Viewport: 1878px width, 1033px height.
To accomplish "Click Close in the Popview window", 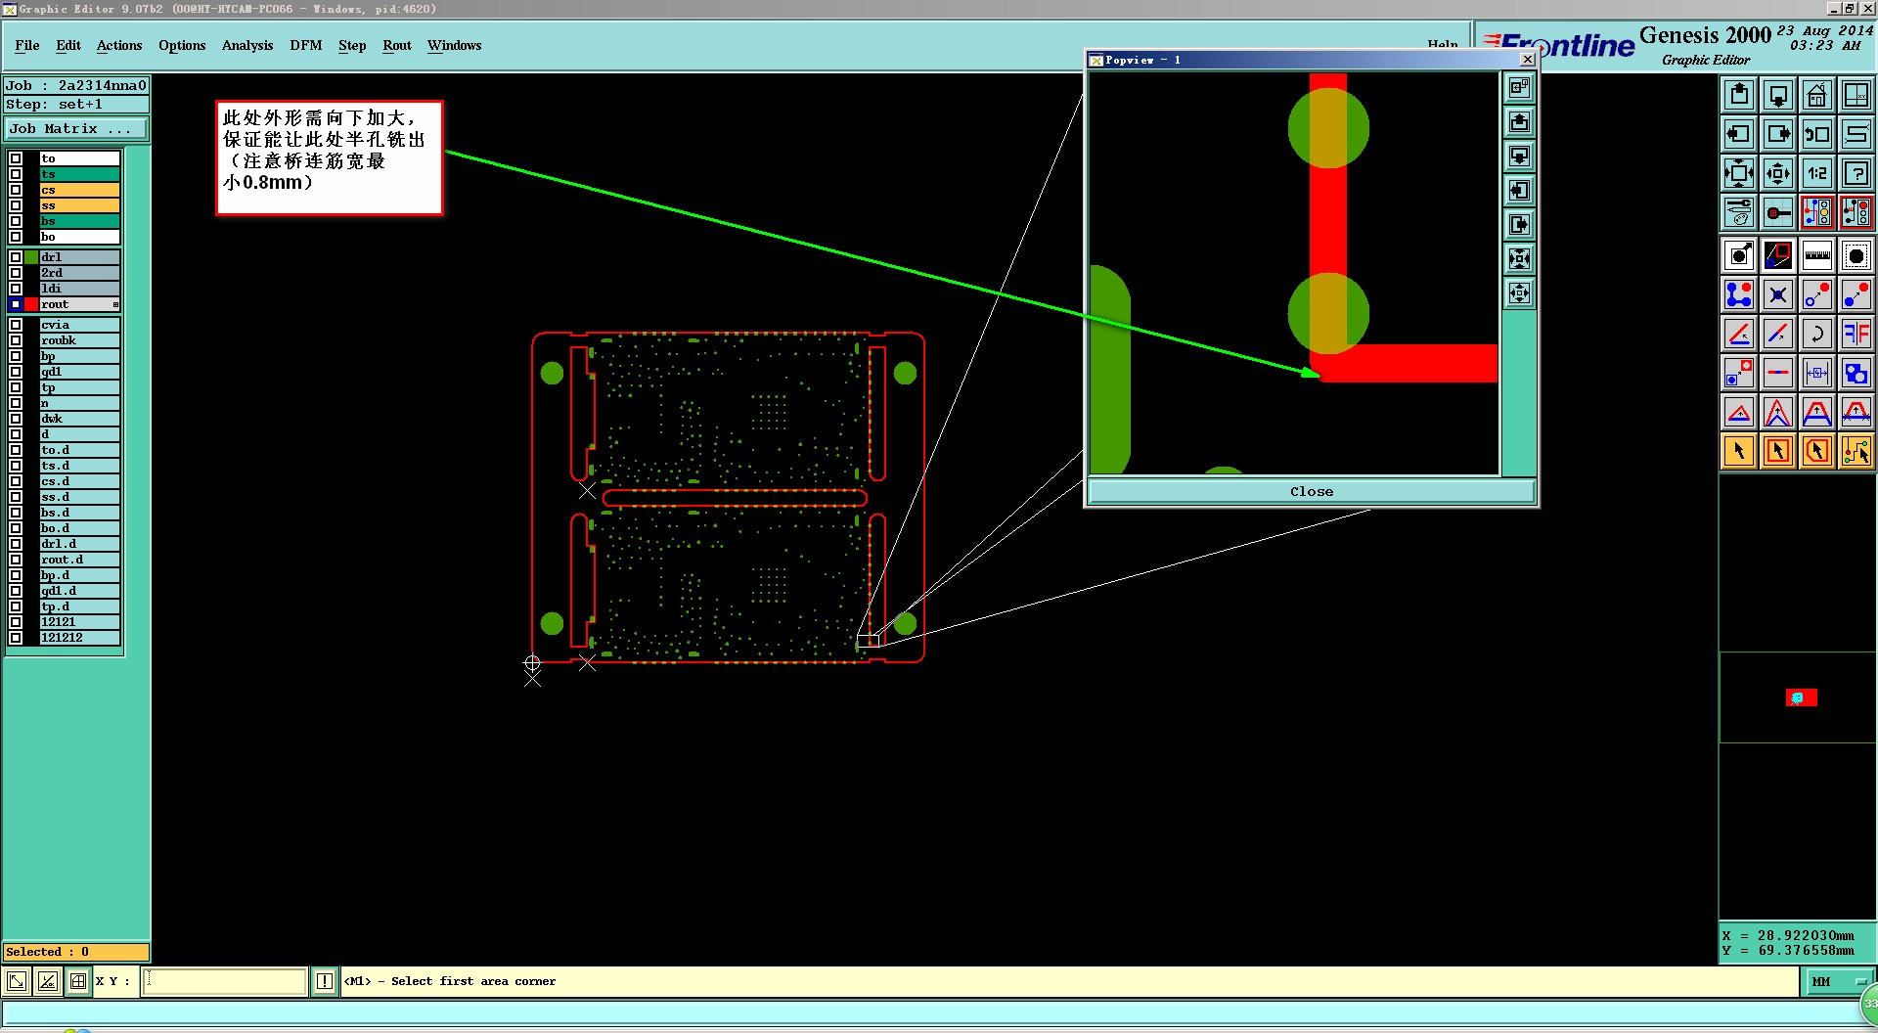I will click(x=1311, y=492).
